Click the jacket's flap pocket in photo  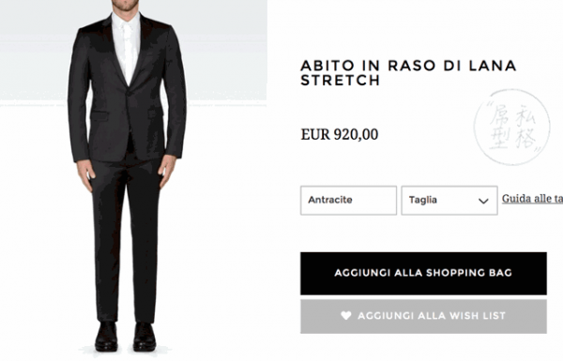pos(99,116)
